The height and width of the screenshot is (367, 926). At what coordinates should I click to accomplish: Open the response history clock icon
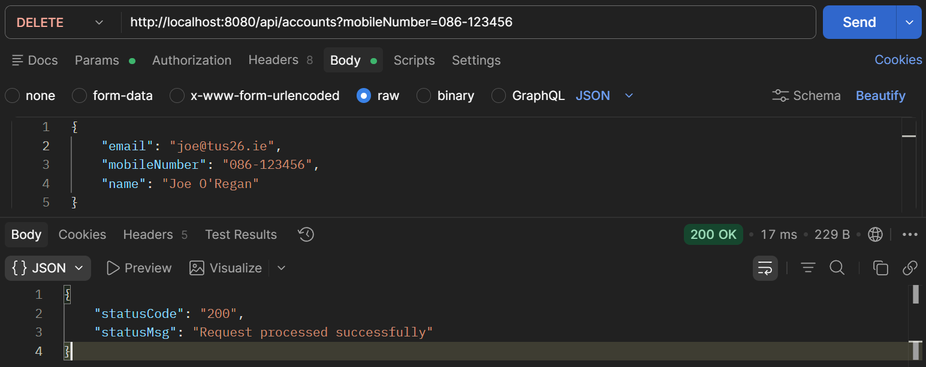coord(306,235)
